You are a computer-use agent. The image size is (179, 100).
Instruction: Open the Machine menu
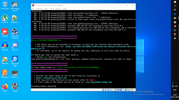pos(39,9)
